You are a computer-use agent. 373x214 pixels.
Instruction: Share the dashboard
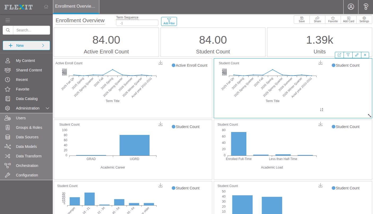[317, 20]
